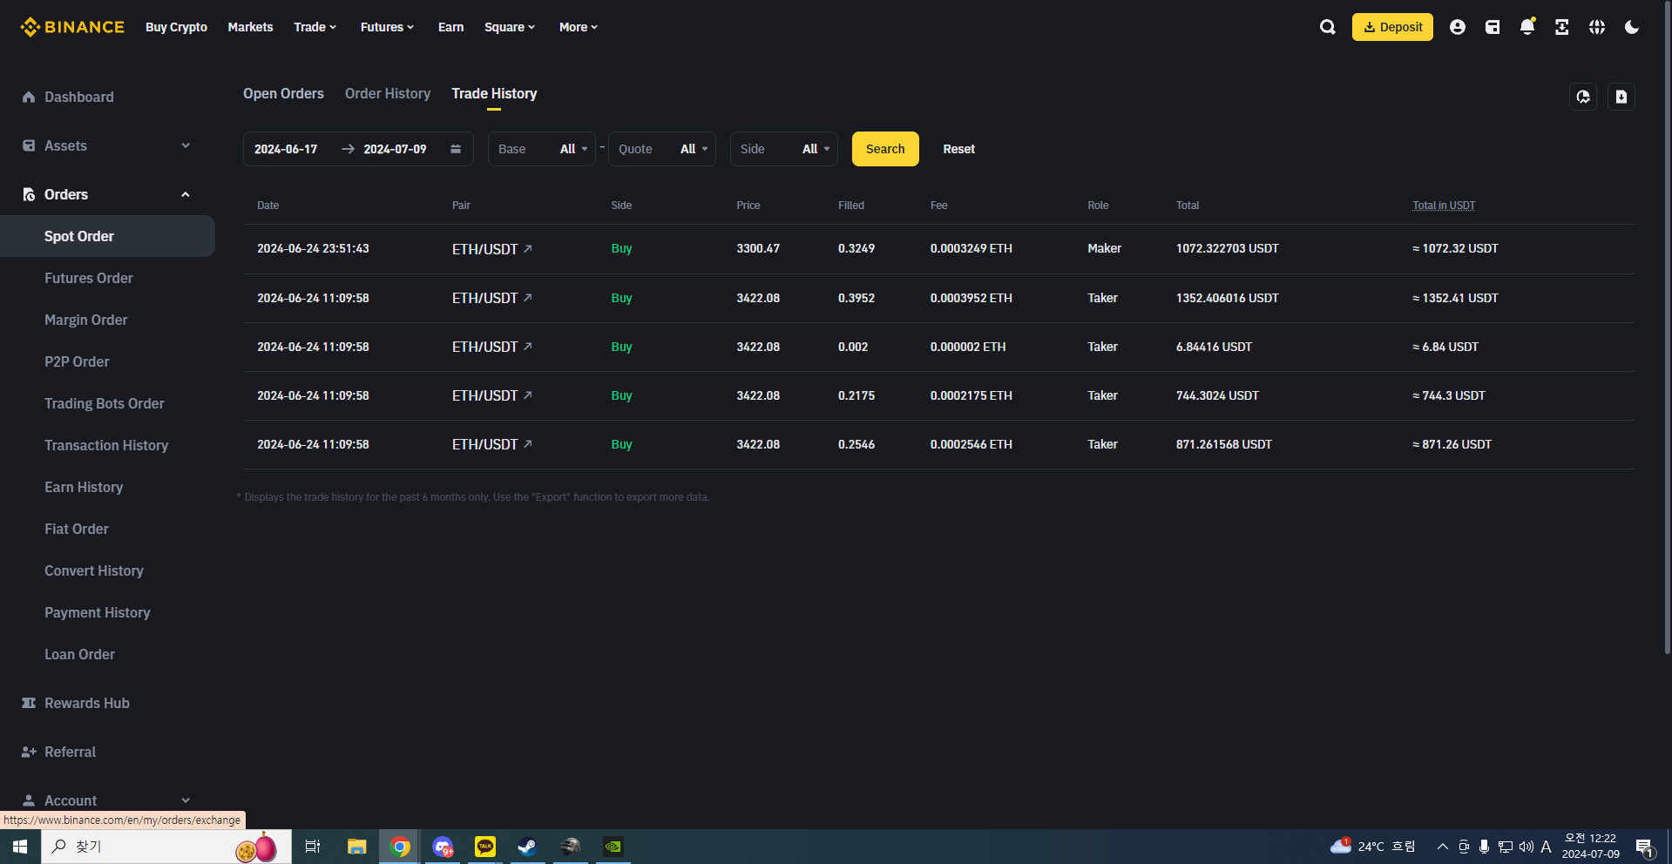Click the refresh trade history icon
The height and width of the screenshot is (864, 1672).
(1583, 97)
